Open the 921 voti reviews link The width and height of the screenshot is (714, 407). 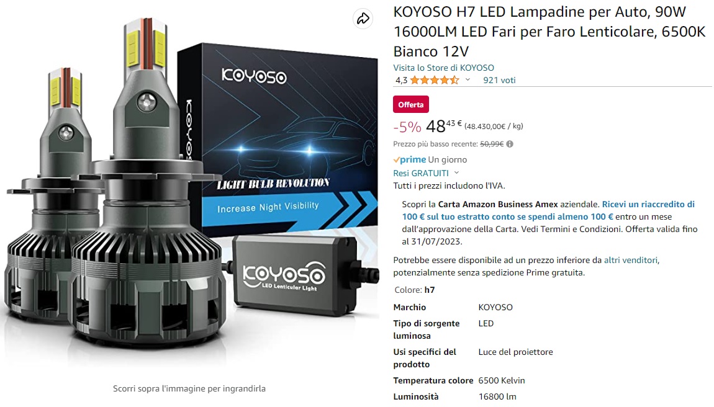point(499,81)
